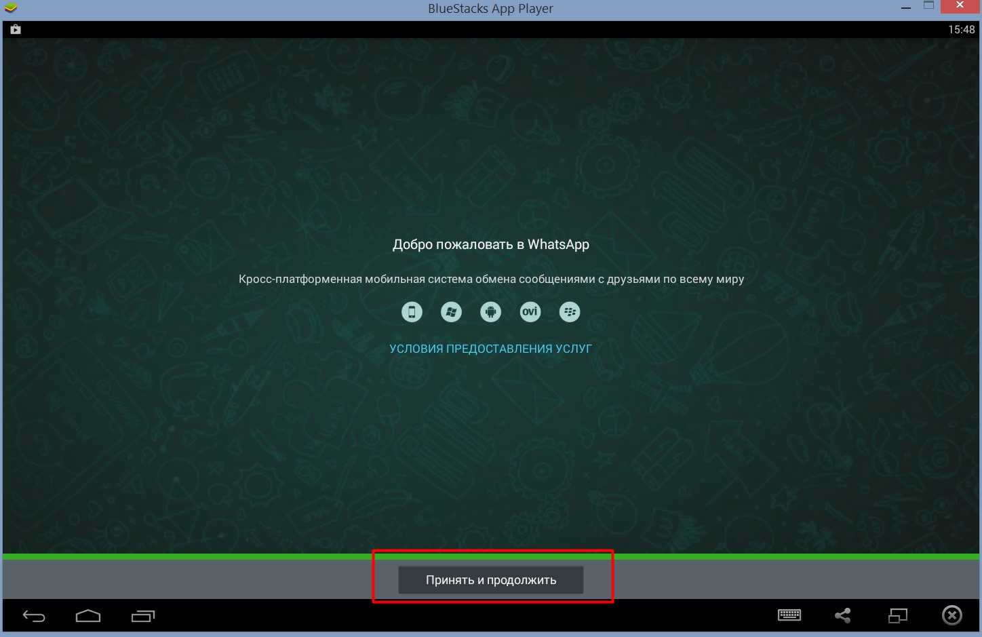Click the BlueStacks App Player window title
The height and width of the screenshot is (637, 982).
tap(490, 9)
